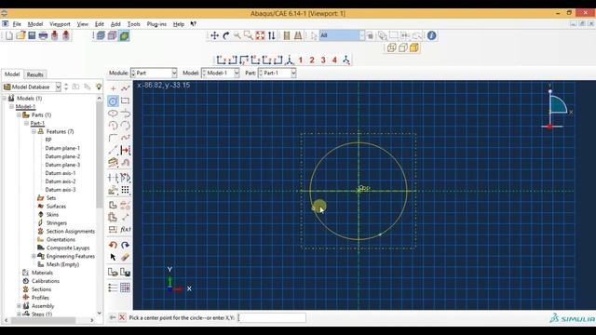Image resolution: width=596 pixels, height=335 pixels.
Task: Open the Sketcher Options grid icon
Action: click(125, 288)
